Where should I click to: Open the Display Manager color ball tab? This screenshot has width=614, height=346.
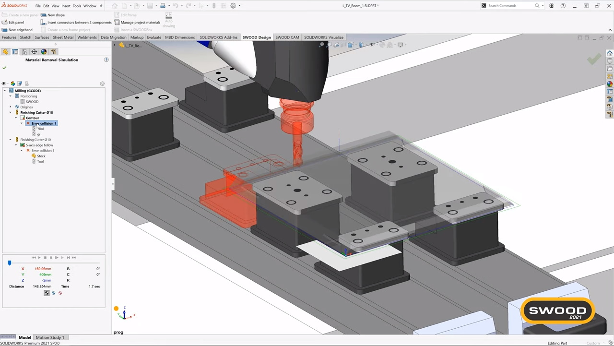tap(44, 52)
